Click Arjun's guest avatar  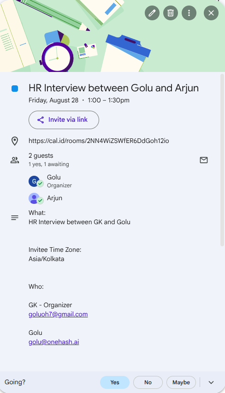34,198
